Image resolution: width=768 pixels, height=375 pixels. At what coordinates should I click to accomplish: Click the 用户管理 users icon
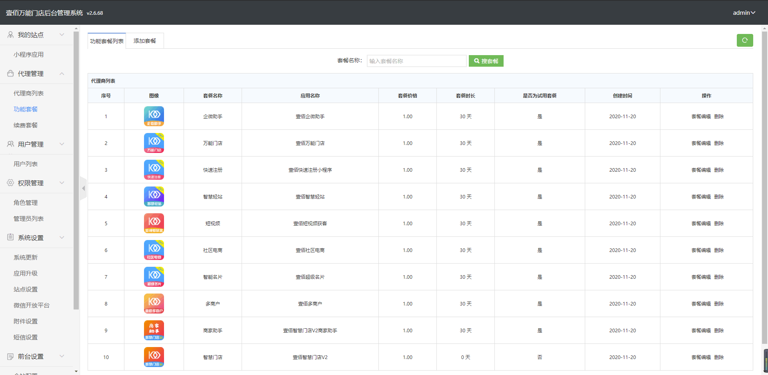tap(10, 144)
